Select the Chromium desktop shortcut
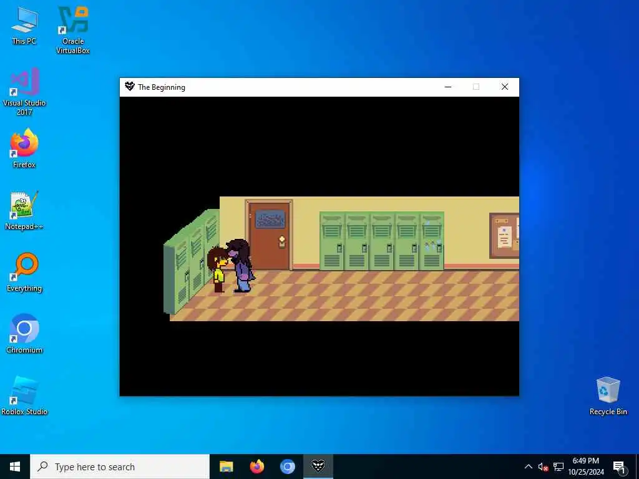Viewport: 639px width, 479px height. pyautogui.click(x=24, y=334)
